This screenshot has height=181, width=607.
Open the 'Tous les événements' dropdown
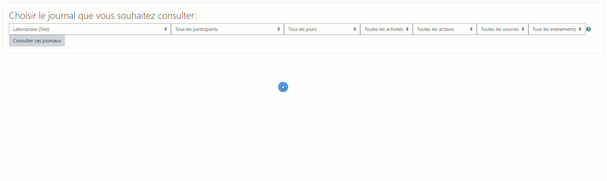pyautogui.click(x=557, y=29)
